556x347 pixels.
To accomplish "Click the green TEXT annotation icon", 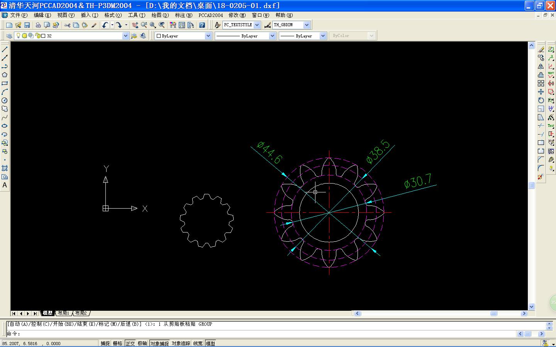I will [x=551, y=75].
